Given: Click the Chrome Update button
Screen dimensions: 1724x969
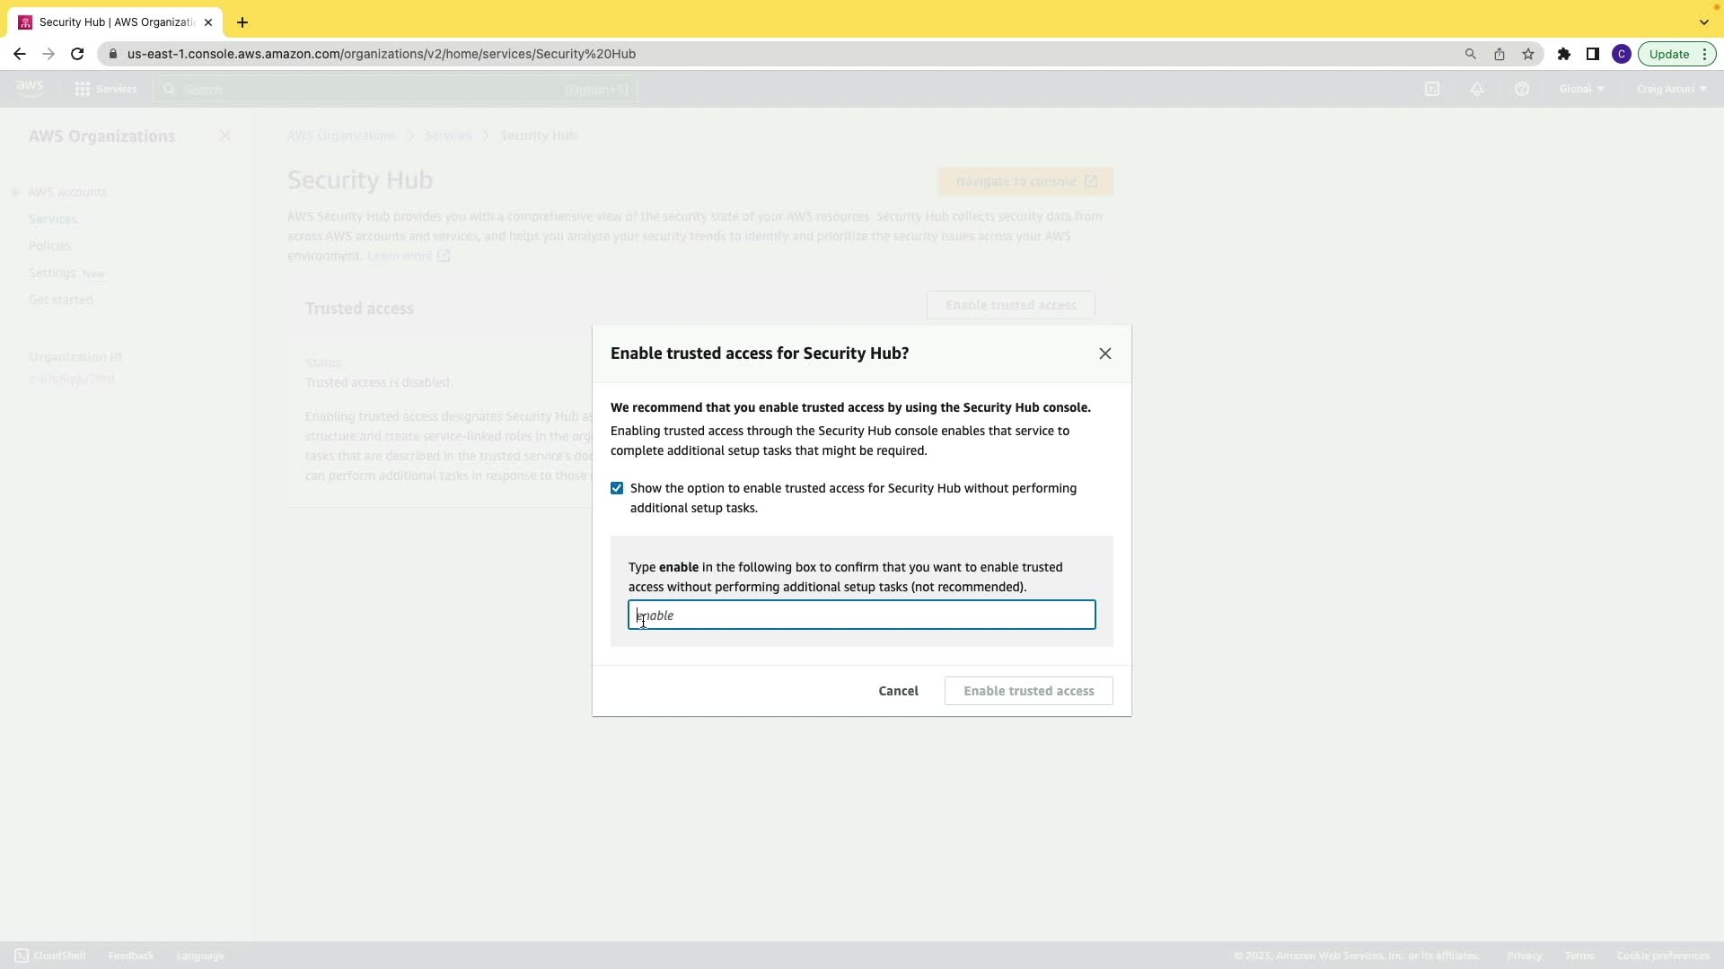Looking at the screenshot, I should coord(1668,54).
